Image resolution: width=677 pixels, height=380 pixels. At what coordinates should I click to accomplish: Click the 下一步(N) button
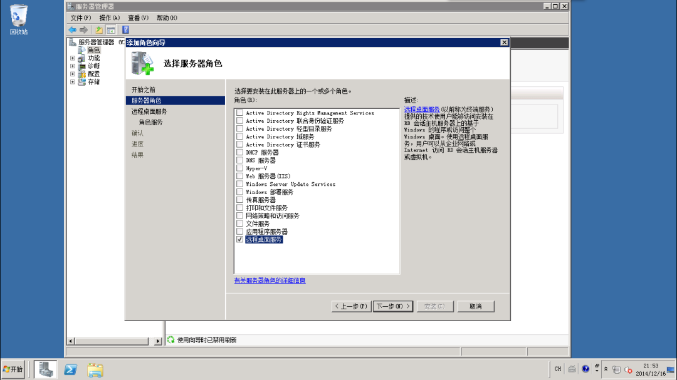pos(393,306)
